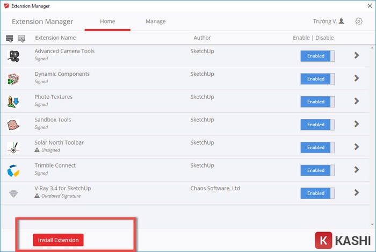Expand V-Ray 3.4 details chevron

click(357, 192)
